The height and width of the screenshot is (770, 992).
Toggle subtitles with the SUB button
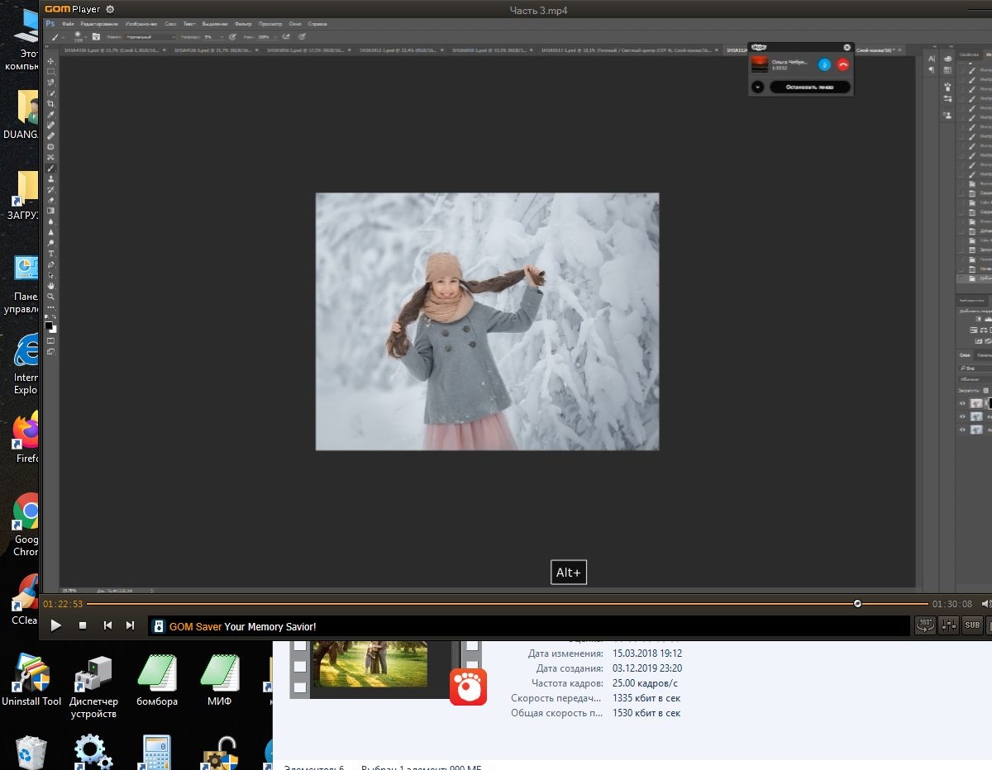[x=973, y=626]
